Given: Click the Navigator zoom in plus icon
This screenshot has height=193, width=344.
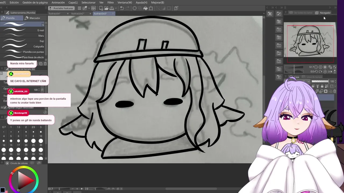Looking at the screenshot, I should [320, 67].
